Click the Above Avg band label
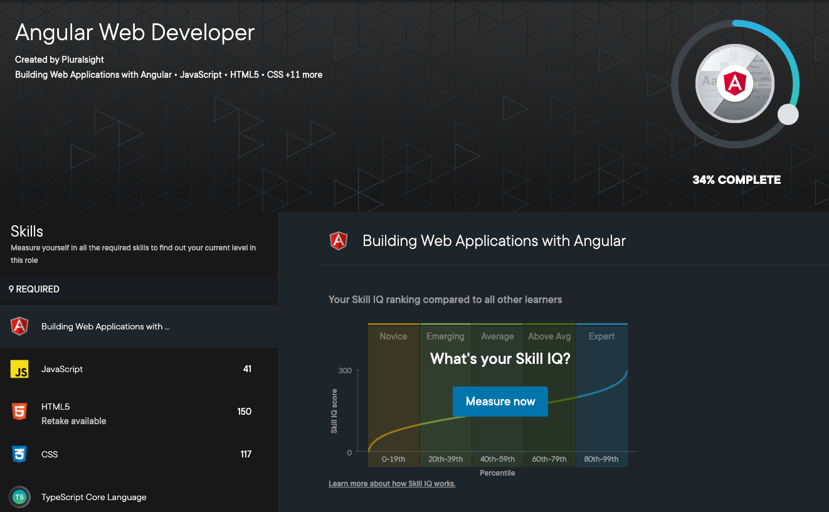The width and height of the screenshot is (829, 512). pyautogui.click(x=549, y=336)
